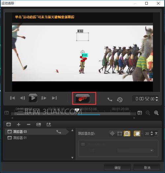Click the 确定 button
Screen dimensions: 165x173
117,168
